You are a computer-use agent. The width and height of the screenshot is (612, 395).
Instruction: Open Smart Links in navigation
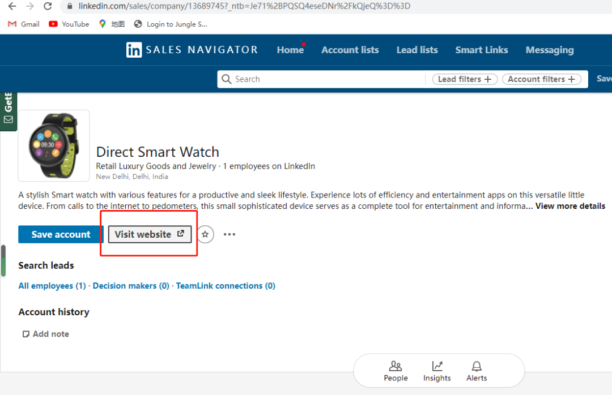coord(482,50)
